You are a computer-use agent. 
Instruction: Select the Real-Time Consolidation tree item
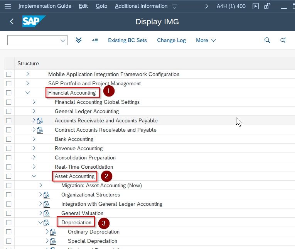84,167
